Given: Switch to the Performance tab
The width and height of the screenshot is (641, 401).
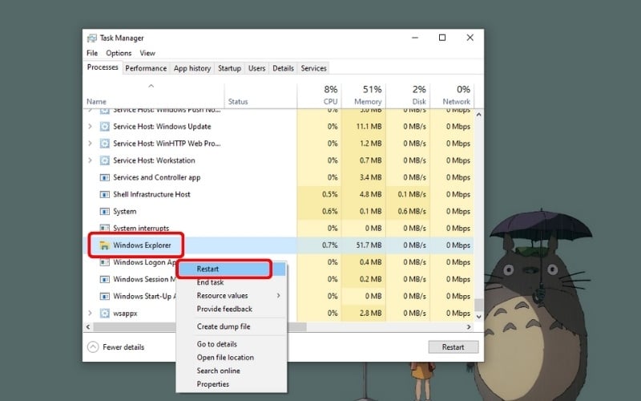Looking at the screenshot, I should tap(146, 68).
